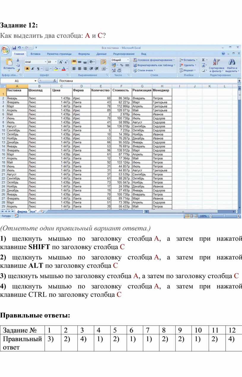Open the Вставка ribbon tab

36,54
